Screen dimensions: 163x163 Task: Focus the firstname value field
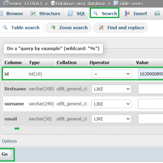[150, 89]
